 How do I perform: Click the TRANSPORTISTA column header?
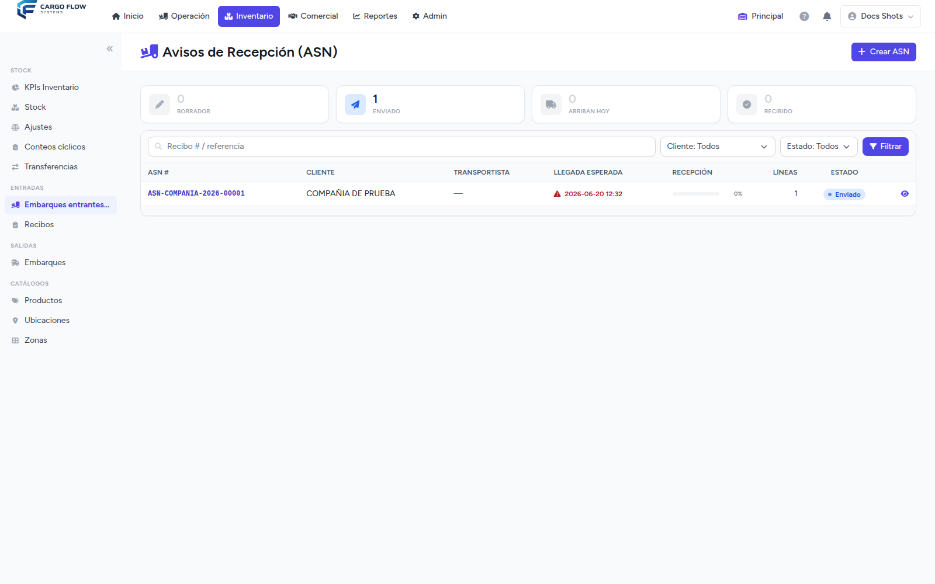point(482,173)
